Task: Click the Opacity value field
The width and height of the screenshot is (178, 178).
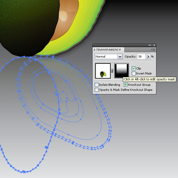Action: coord(141,57)
